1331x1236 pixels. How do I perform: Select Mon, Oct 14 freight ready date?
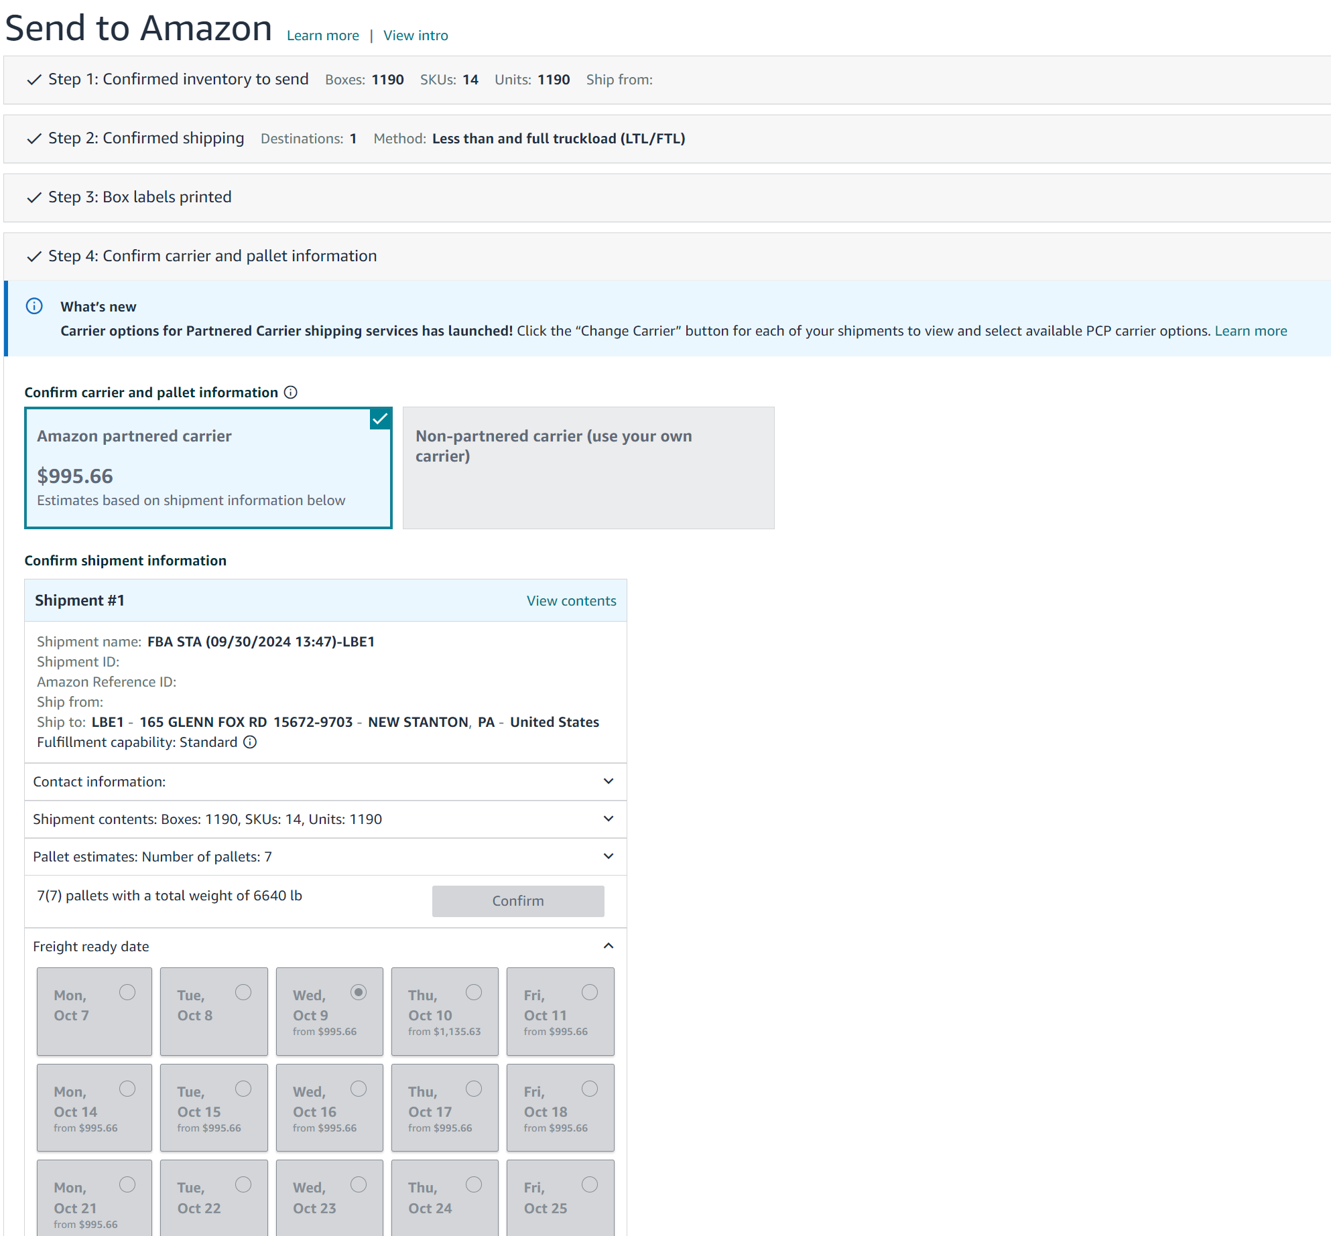point(127,1089)
